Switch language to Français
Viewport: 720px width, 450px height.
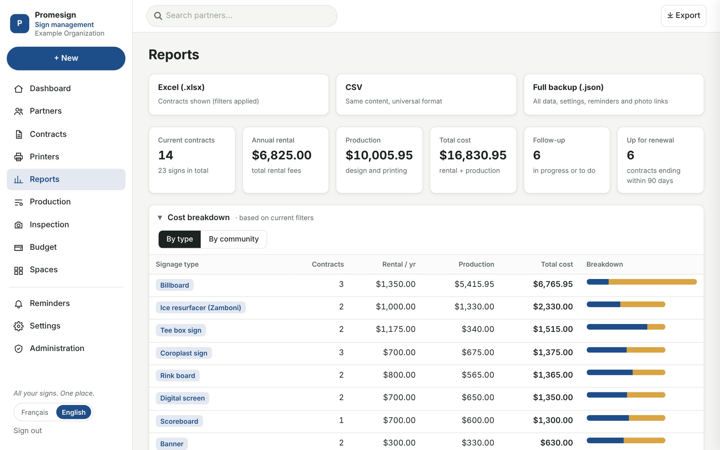[x=35, y=412]
